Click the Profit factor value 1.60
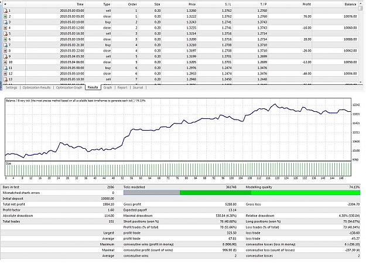Screen dimensions: 366x270 point(111,210)
